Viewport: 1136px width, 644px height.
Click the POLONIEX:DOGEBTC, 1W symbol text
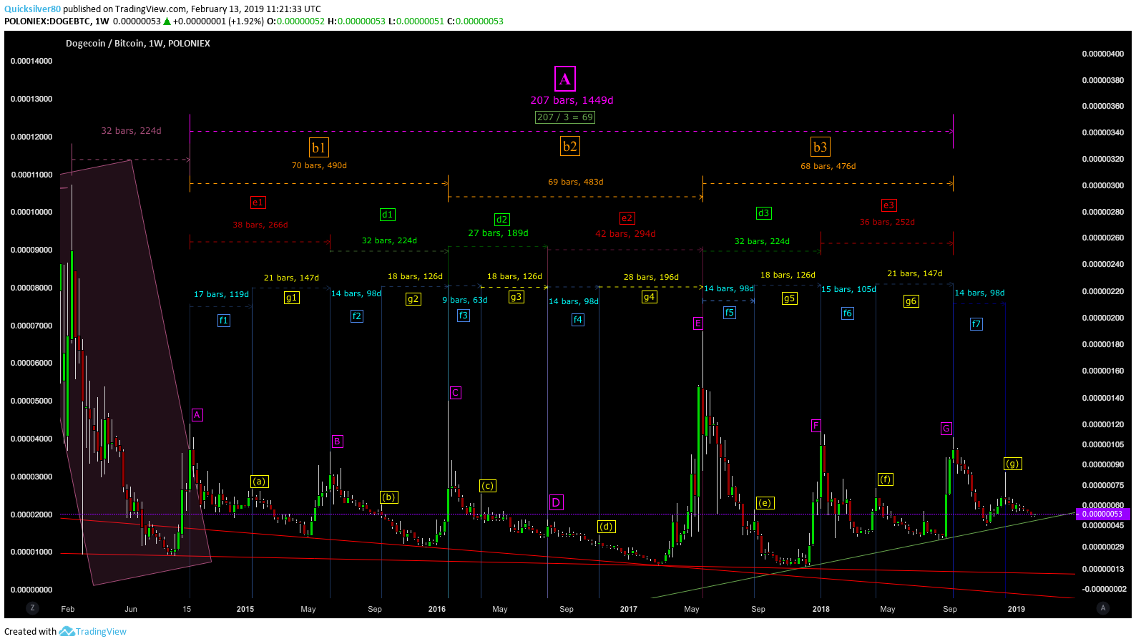pyautogui.click(x=57, y=21)
